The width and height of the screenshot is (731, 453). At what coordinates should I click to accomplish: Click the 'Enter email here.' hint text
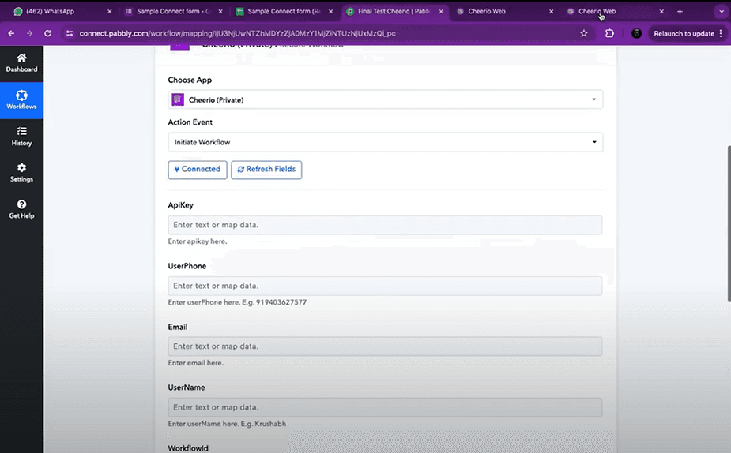pos(196,363)
